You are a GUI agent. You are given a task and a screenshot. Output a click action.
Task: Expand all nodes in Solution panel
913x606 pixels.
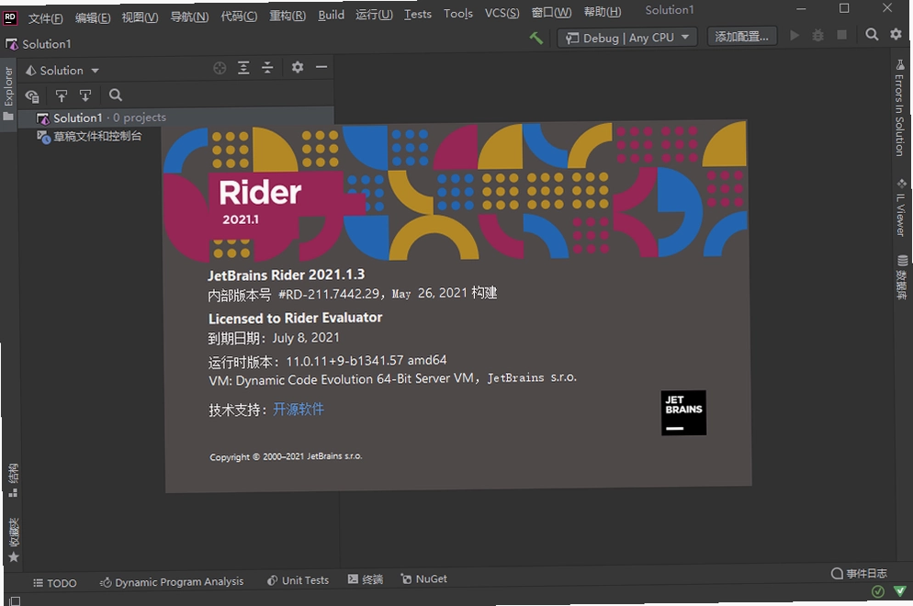pos(243,68)
